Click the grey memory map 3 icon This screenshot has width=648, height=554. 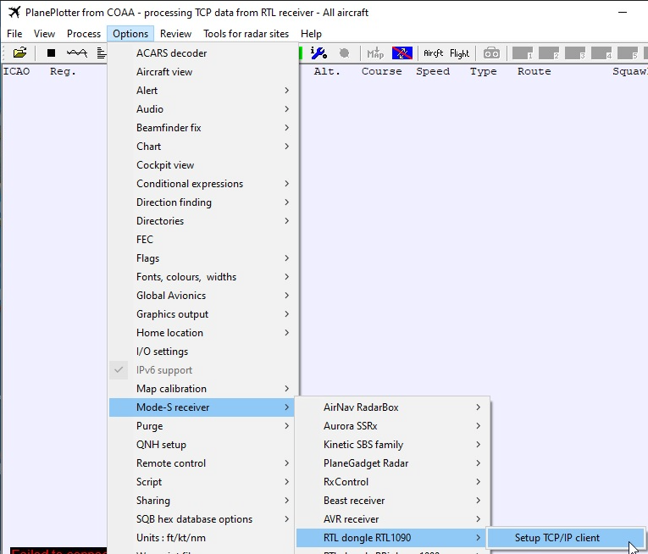[x=575, y=53]
